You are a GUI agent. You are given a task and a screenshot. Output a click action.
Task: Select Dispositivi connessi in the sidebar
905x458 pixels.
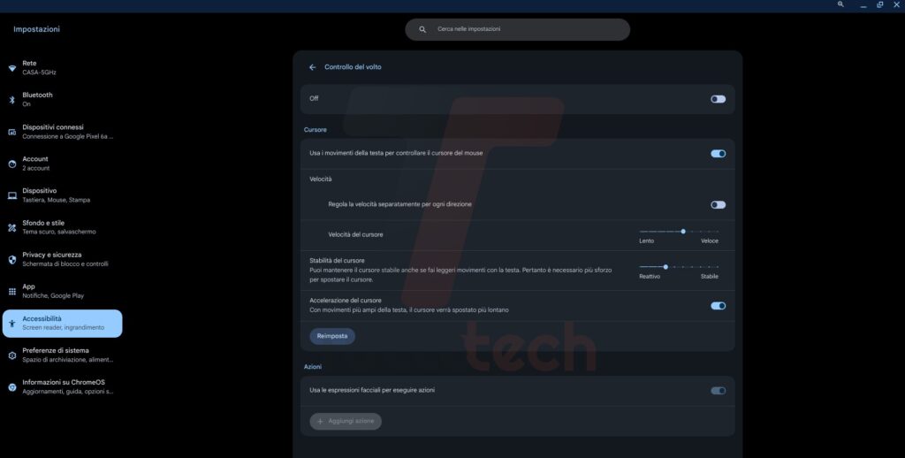[63, 132]
